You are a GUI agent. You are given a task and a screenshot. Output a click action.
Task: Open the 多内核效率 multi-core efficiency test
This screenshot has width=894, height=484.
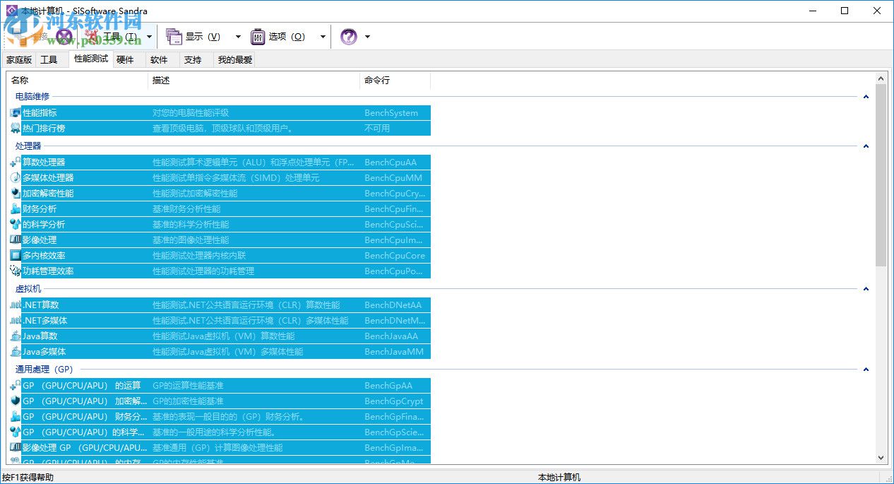coord(44,254)
